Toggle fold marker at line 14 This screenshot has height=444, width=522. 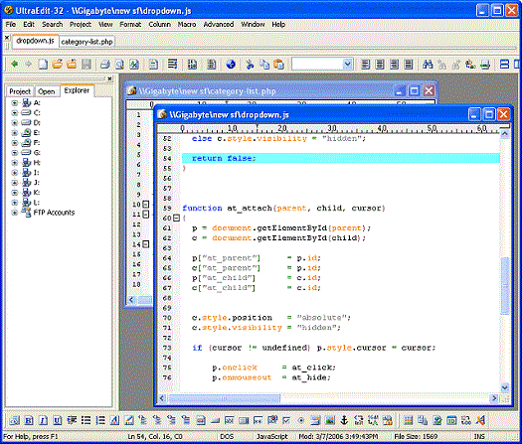point(146,244)
